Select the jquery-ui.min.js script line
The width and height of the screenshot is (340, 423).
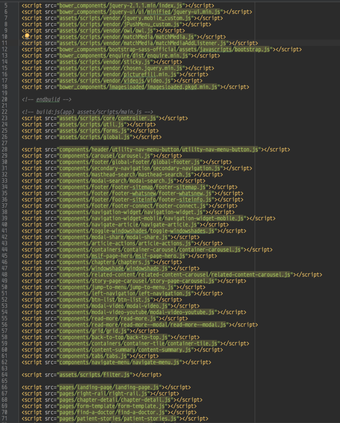137,12
